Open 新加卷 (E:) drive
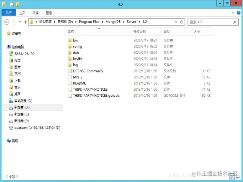 [x=22, y=114]
